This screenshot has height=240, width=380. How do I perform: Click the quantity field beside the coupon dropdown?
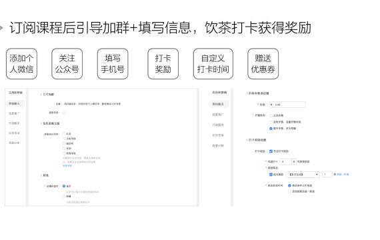coord(327,174)
